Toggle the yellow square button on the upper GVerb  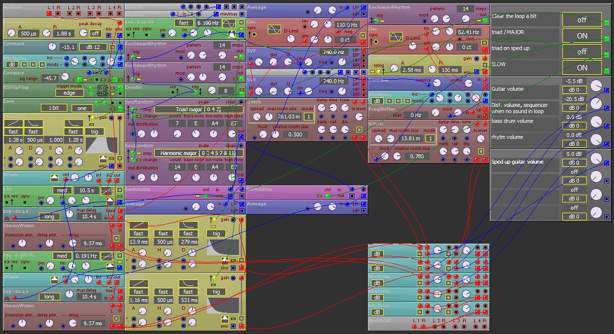pyautogui.click(x=359, y=129)
